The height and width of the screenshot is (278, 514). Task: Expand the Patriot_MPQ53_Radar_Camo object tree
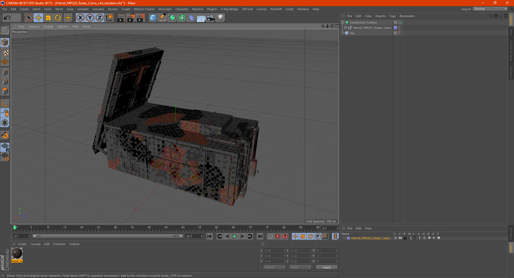tap(346, 28)
